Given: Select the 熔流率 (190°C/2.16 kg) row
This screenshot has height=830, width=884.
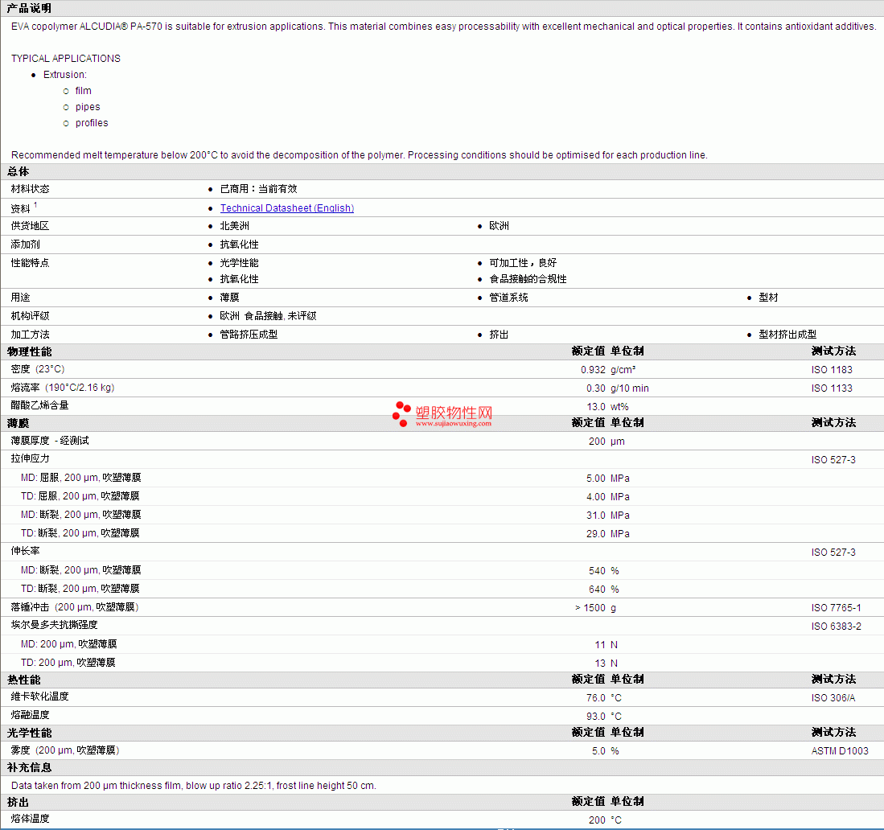Looking at the screenshot, I should (442, 388).
